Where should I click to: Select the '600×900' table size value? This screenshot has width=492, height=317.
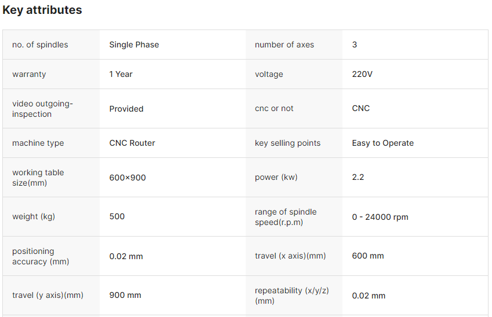coord(127,178)
